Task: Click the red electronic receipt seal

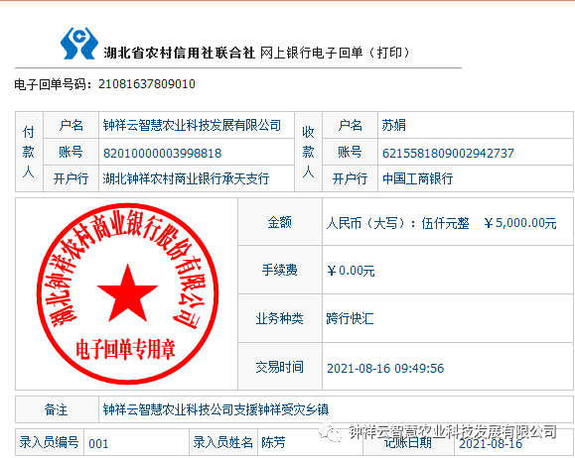Action: pos(128,293)
